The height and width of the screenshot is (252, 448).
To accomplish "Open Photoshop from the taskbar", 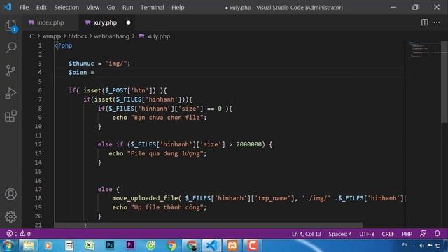I will click(x=110, y=245).
